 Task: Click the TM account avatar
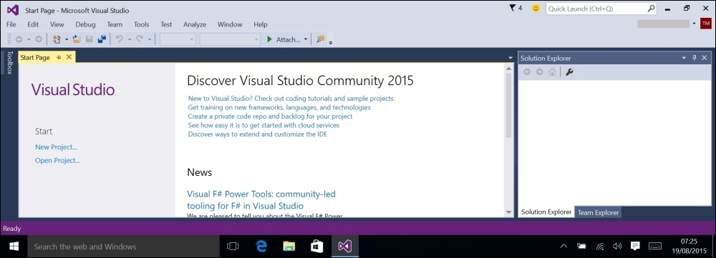[705, 24]
